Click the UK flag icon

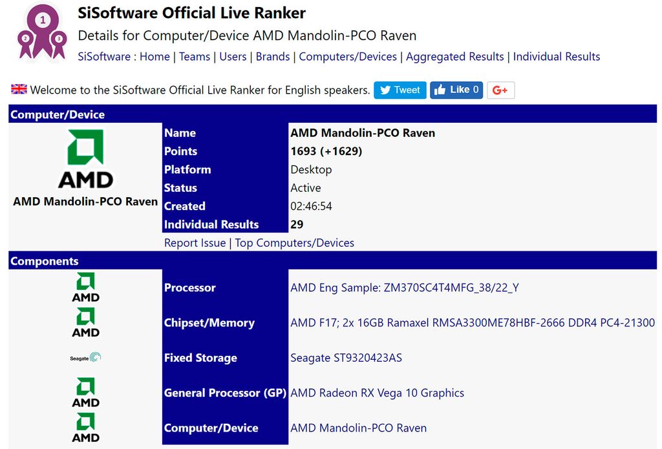pyautogui.click(x=17, y=89)
